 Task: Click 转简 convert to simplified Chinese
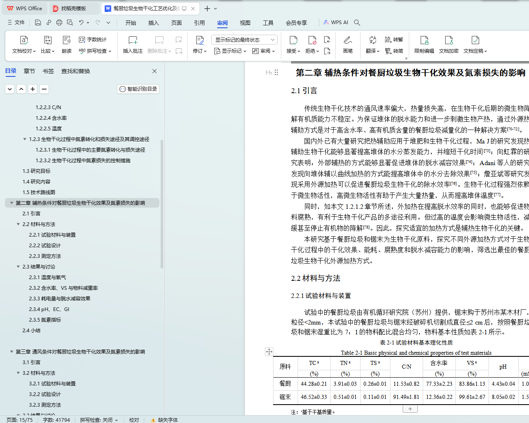coord(394,51)
